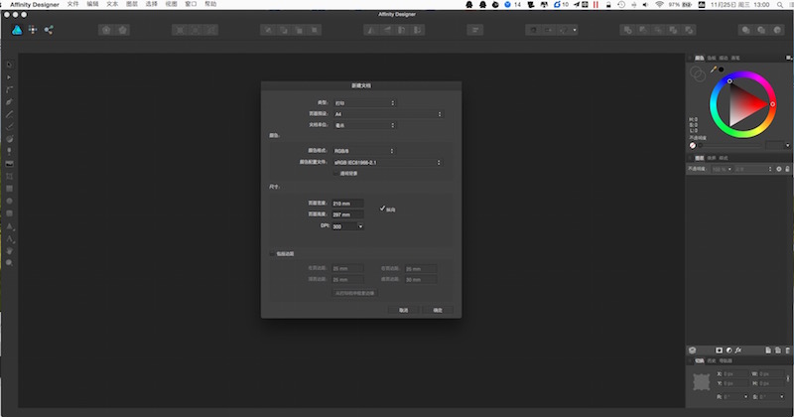Select the Rectangle shape tool

[9, 188]
